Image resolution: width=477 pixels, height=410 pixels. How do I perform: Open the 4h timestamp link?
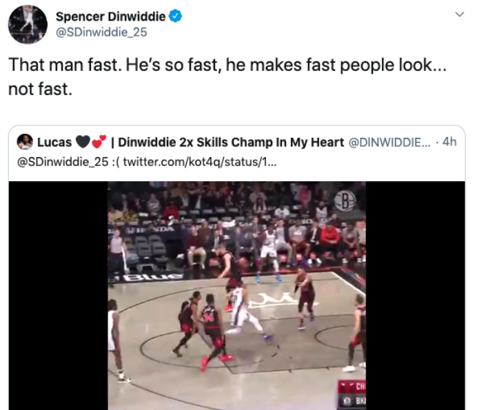tap(449, 141)
